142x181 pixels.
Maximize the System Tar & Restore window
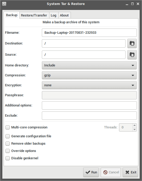click(132, 4)
